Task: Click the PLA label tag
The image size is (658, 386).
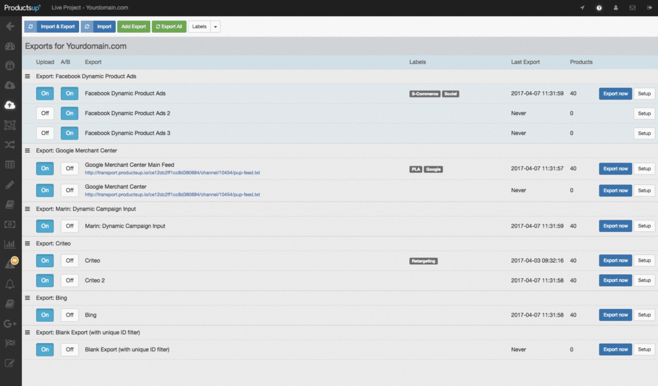Action: pyautogui.click(x=416, y=170)
